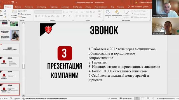Viewport: 179px width, 100px height.
Task: Open the font size combo box
Action: 59,12
